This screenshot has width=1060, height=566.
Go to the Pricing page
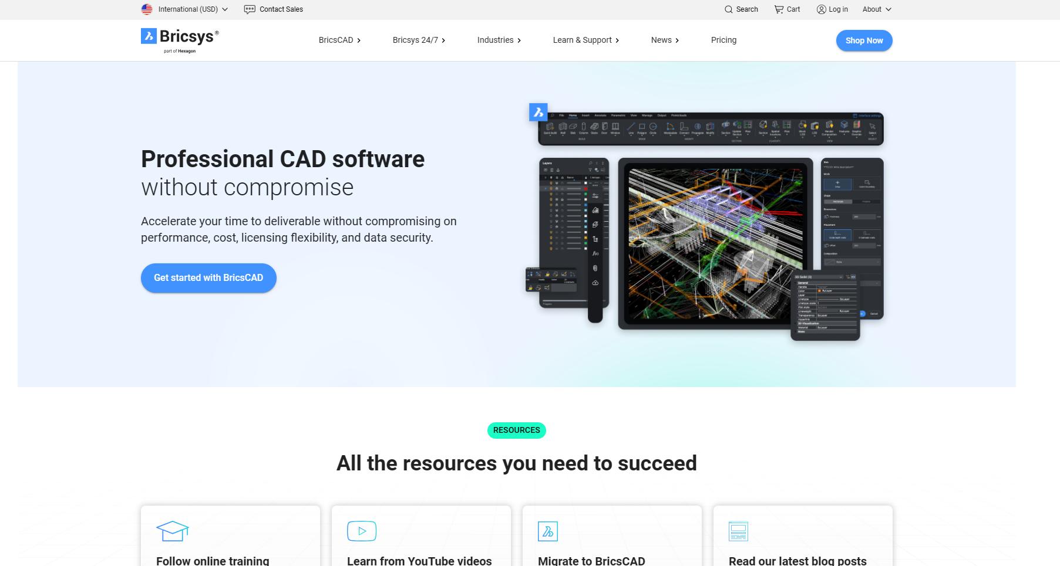coord(724,40)
